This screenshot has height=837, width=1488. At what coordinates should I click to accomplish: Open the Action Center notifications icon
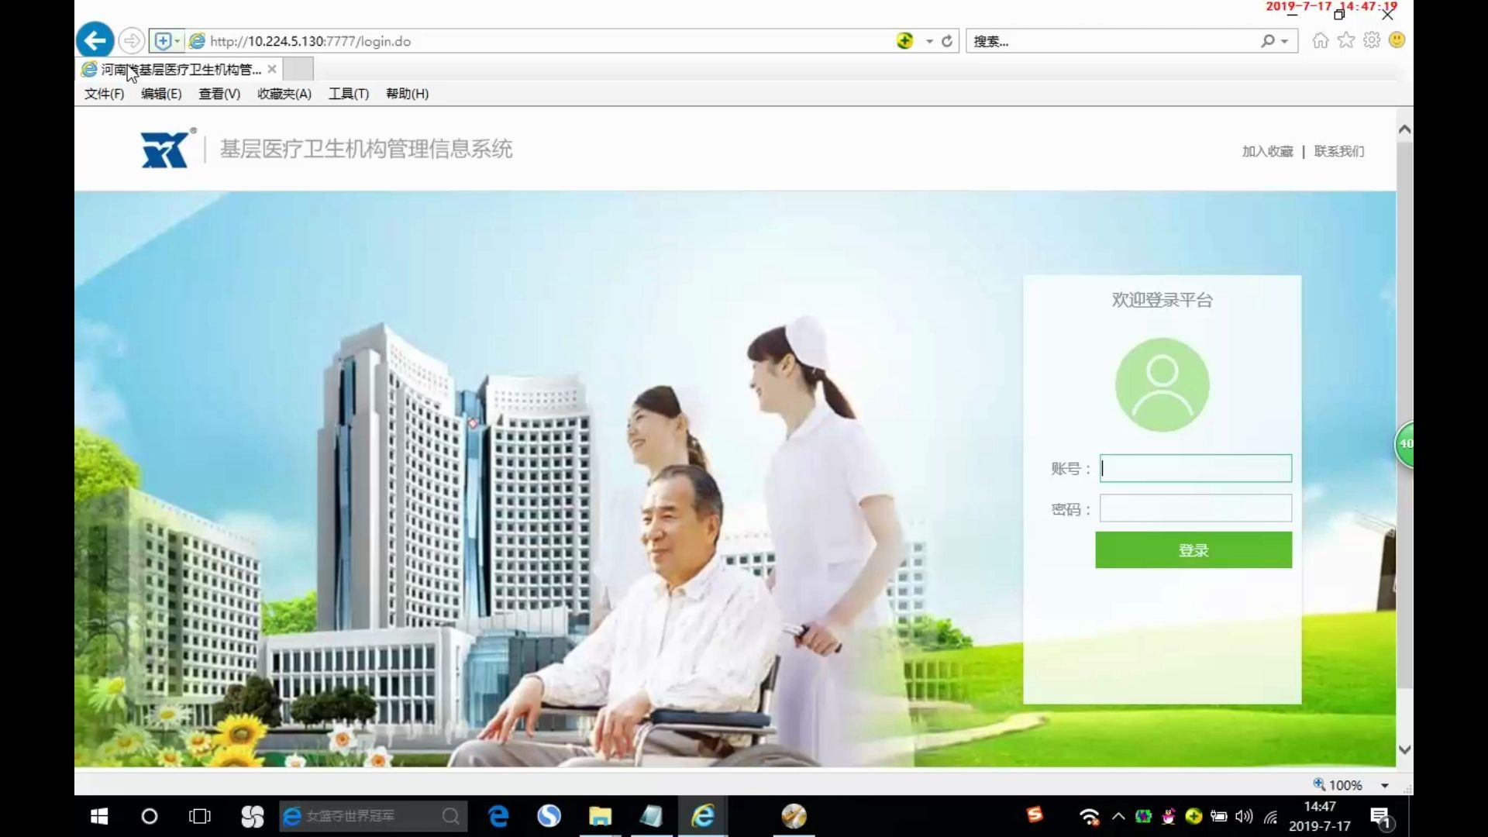[x=1380, y=817]
